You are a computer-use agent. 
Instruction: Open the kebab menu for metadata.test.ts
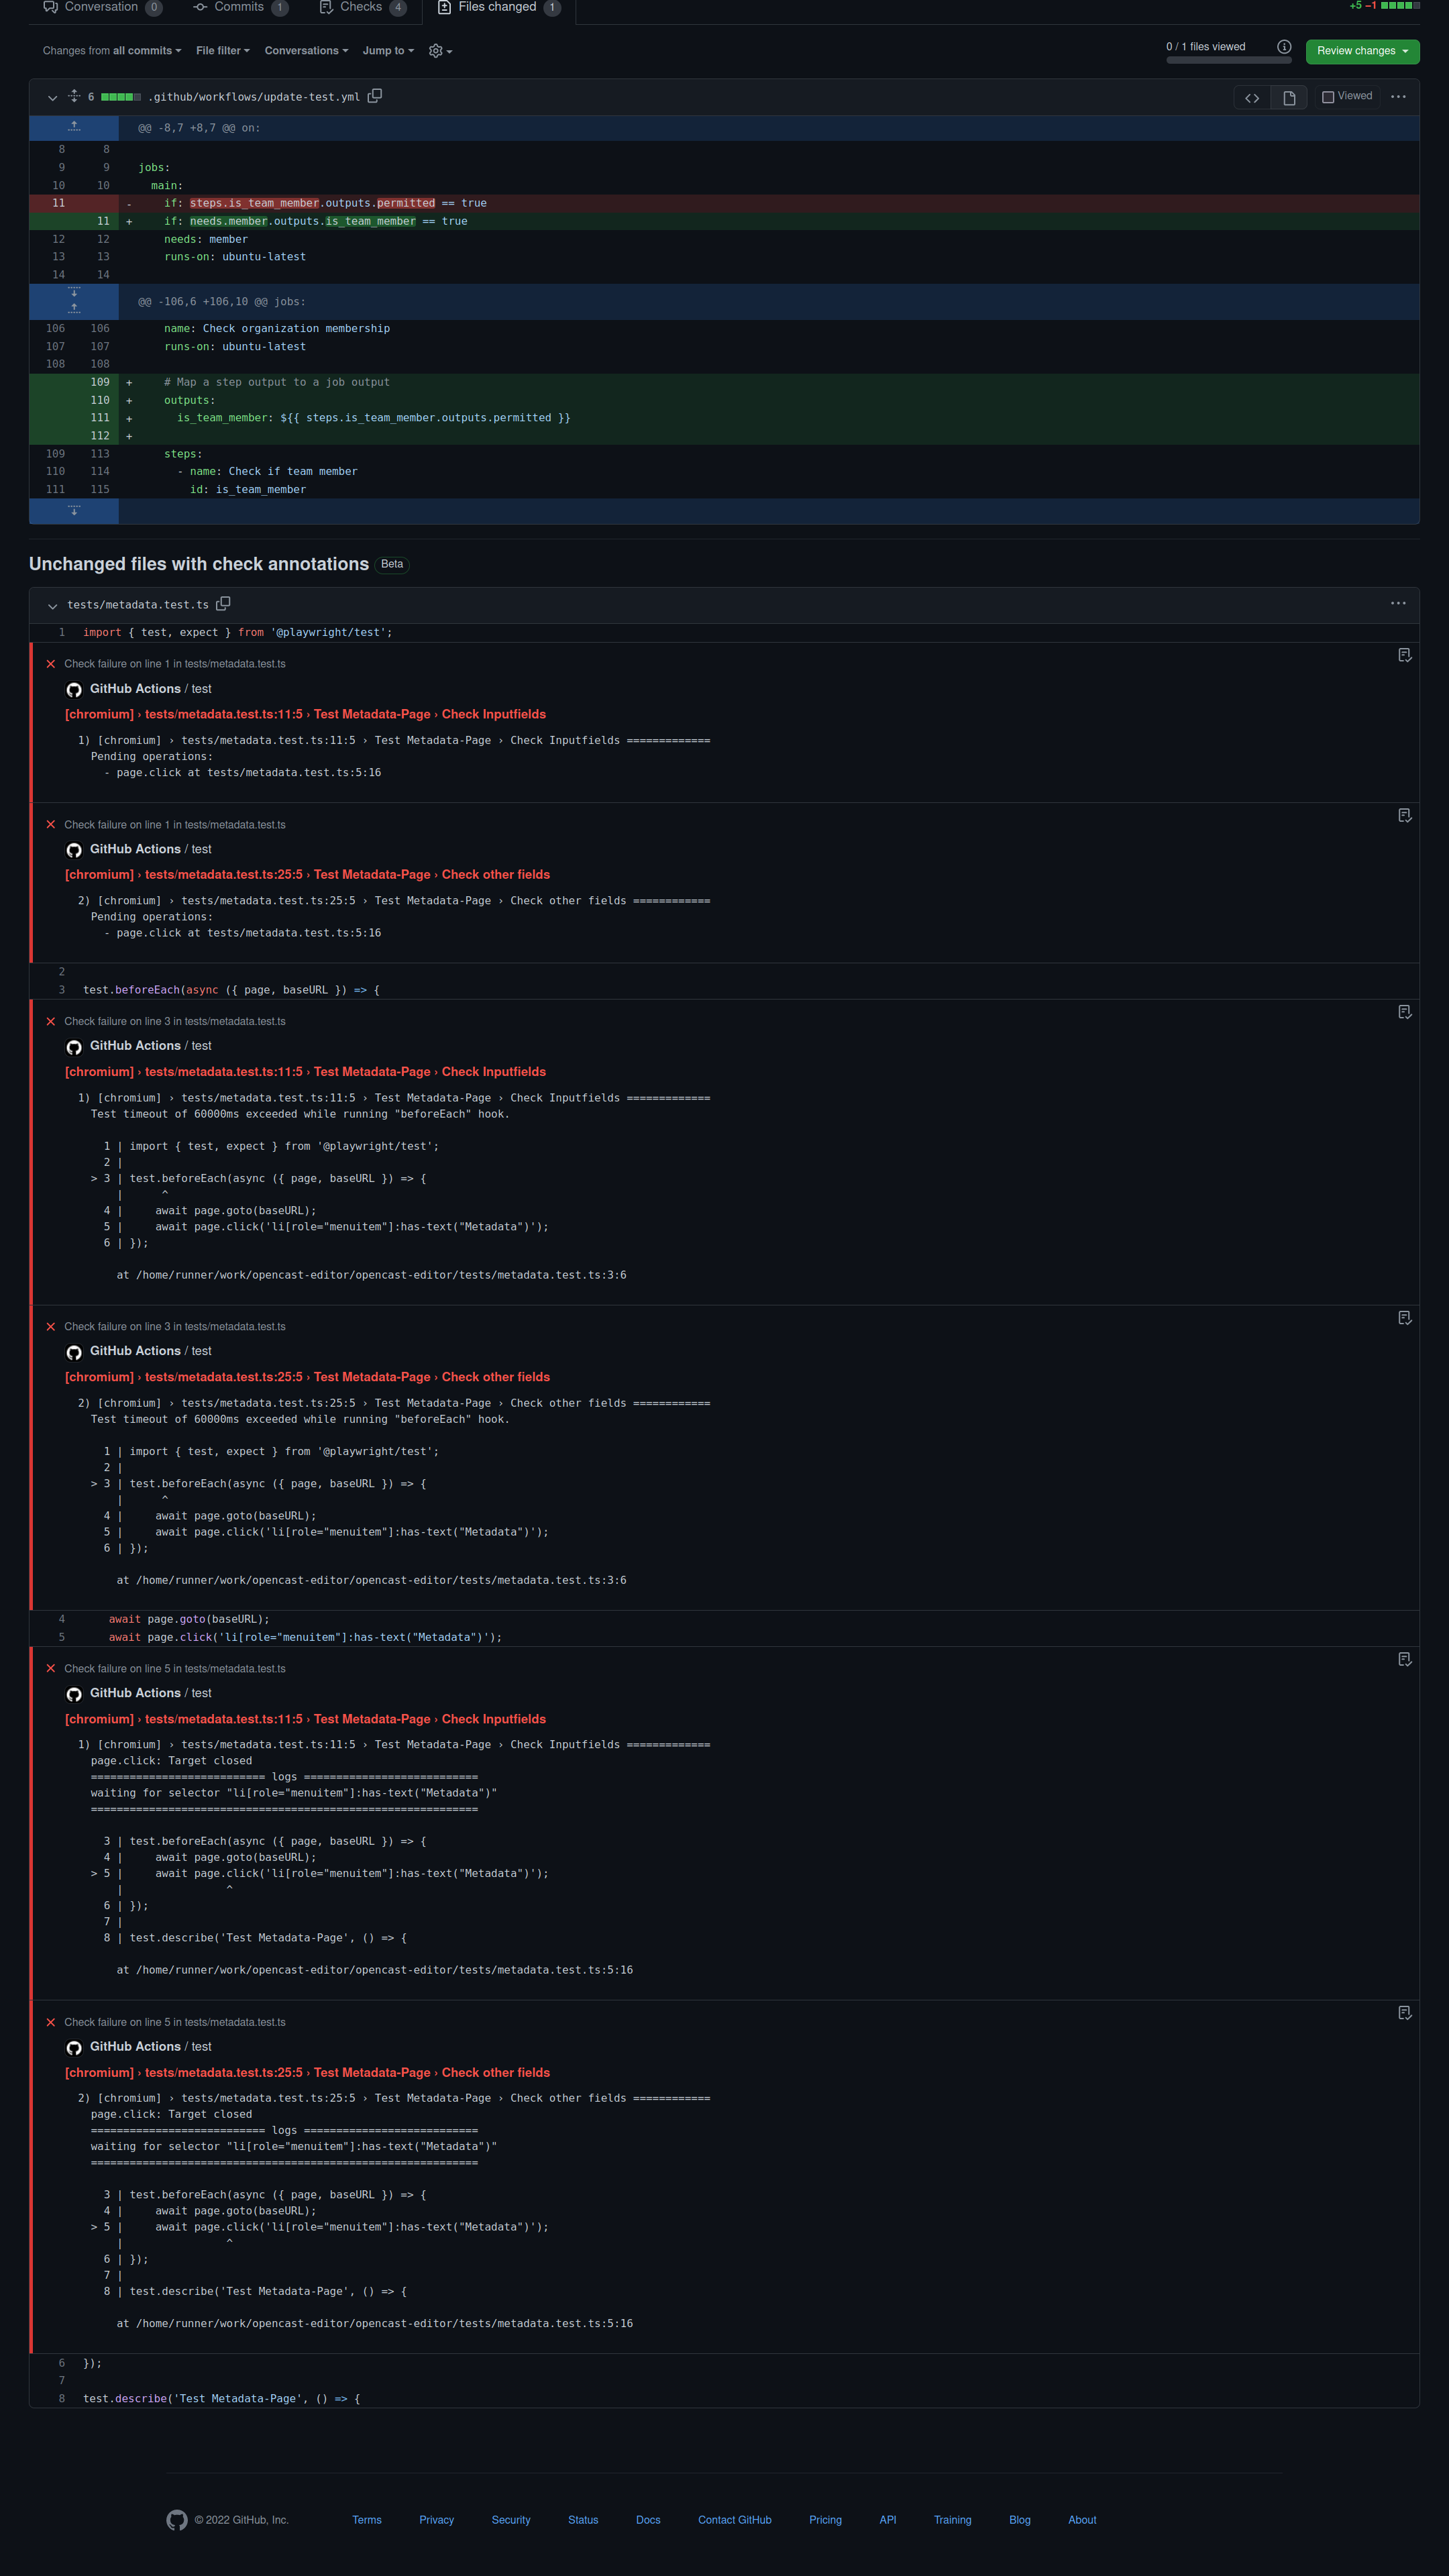point(1398,604)
